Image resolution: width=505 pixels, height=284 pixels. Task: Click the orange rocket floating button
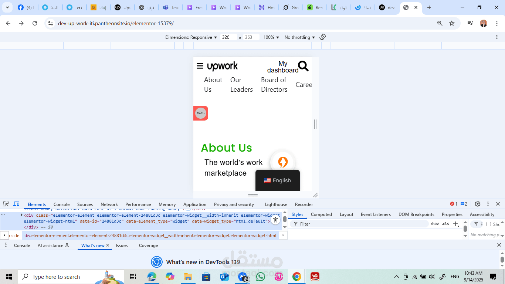click(x=283, y=162)
